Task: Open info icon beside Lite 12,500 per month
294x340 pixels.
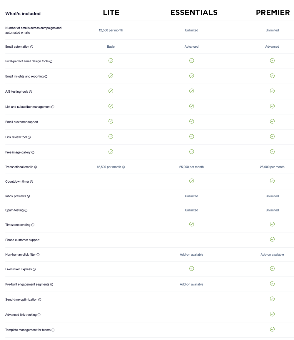Action: pyautogui.click(x=123, y=167)
